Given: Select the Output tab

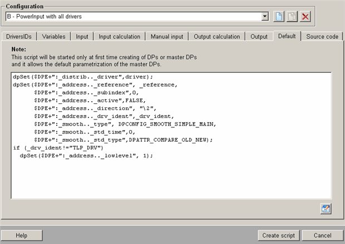Looking at the screenshot, I should tap(259, 37).
